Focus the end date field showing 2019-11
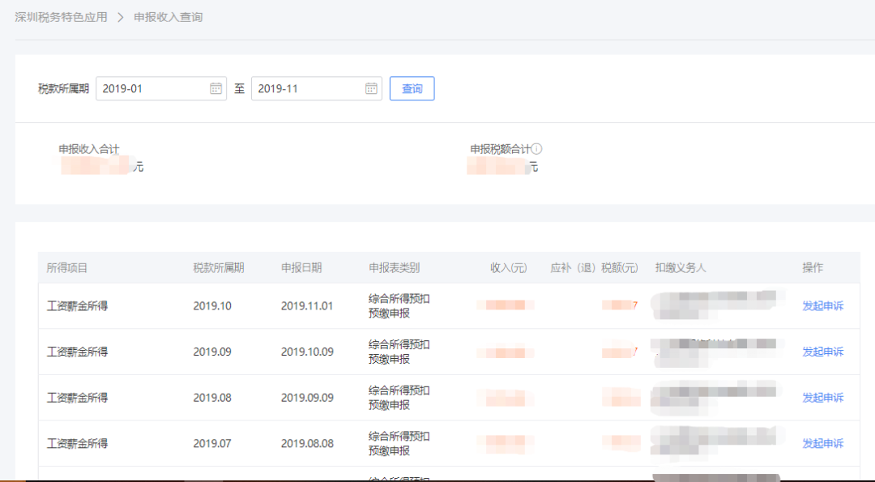Image resolution: width=875 pixels, height=482 pixels. (305, 88)
